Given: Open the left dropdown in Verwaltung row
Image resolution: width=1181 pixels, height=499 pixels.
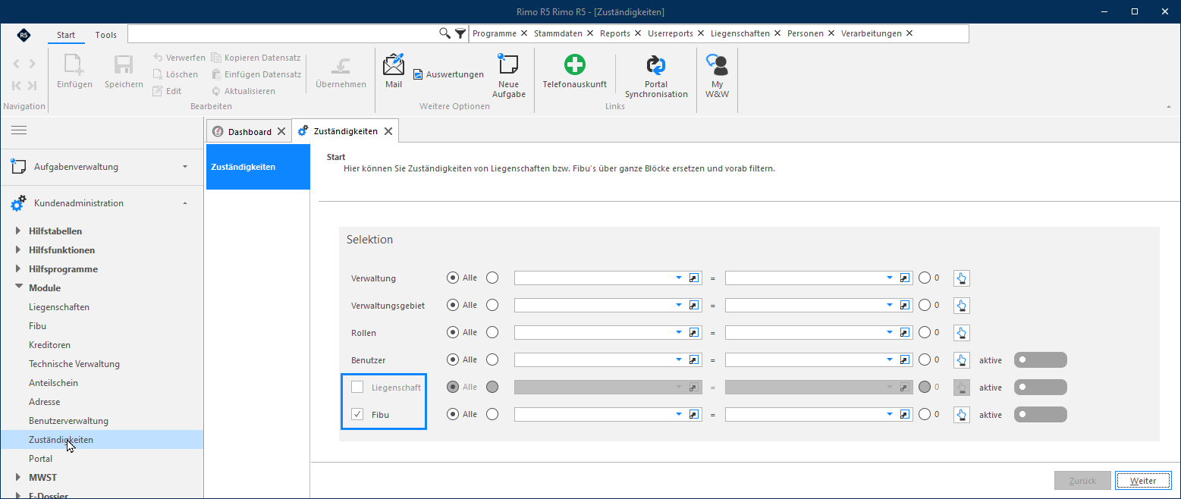Looking at the screenshot, I should coord(680,278).
